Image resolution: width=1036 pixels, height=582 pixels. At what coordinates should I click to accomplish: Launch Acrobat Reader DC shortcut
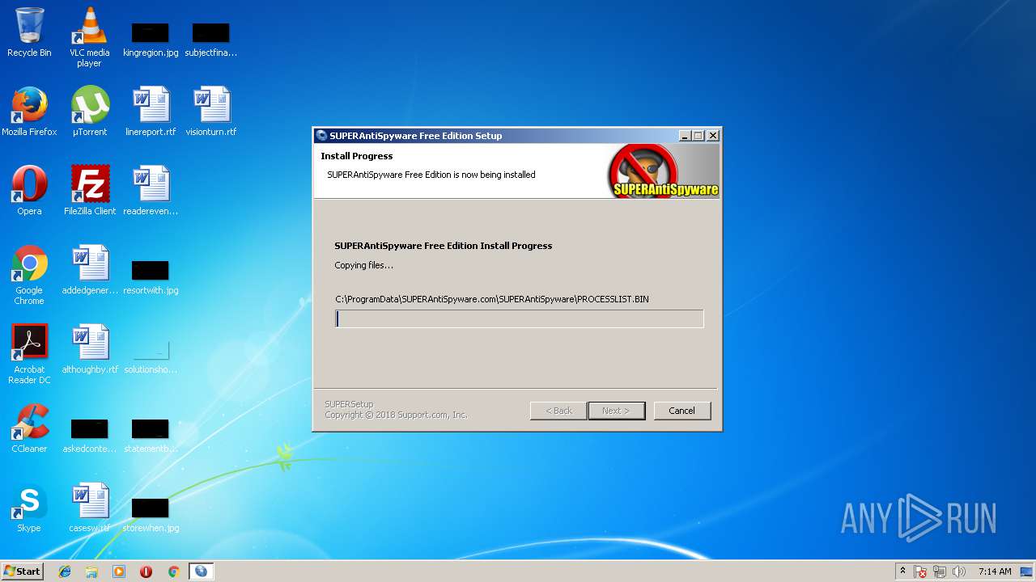click(29, 354)
